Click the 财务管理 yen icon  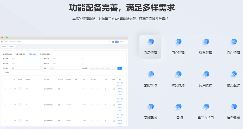pyautogui.click(x=178, y=75)
